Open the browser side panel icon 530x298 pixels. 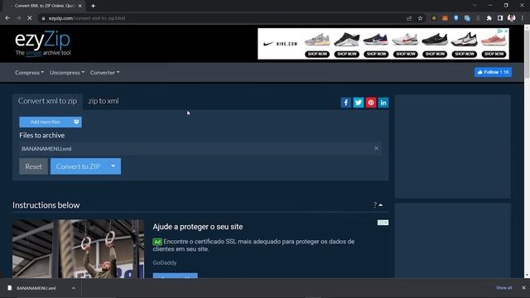[500, 18]
